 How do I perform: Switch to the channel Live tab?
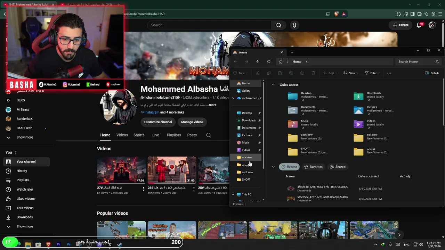(155, 135)
